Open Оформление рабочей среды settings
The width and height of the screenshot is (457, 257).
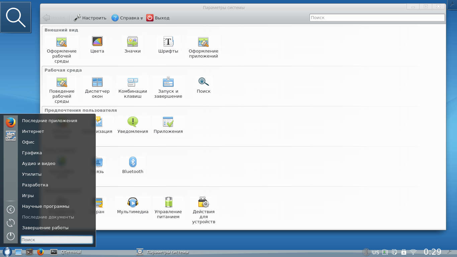(62, 50)
